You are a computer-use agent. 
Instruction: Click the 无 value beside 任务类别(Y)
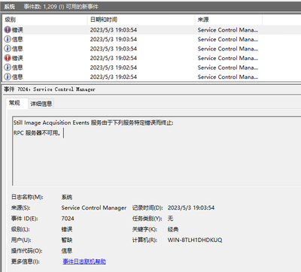click(x=170, y=219)
